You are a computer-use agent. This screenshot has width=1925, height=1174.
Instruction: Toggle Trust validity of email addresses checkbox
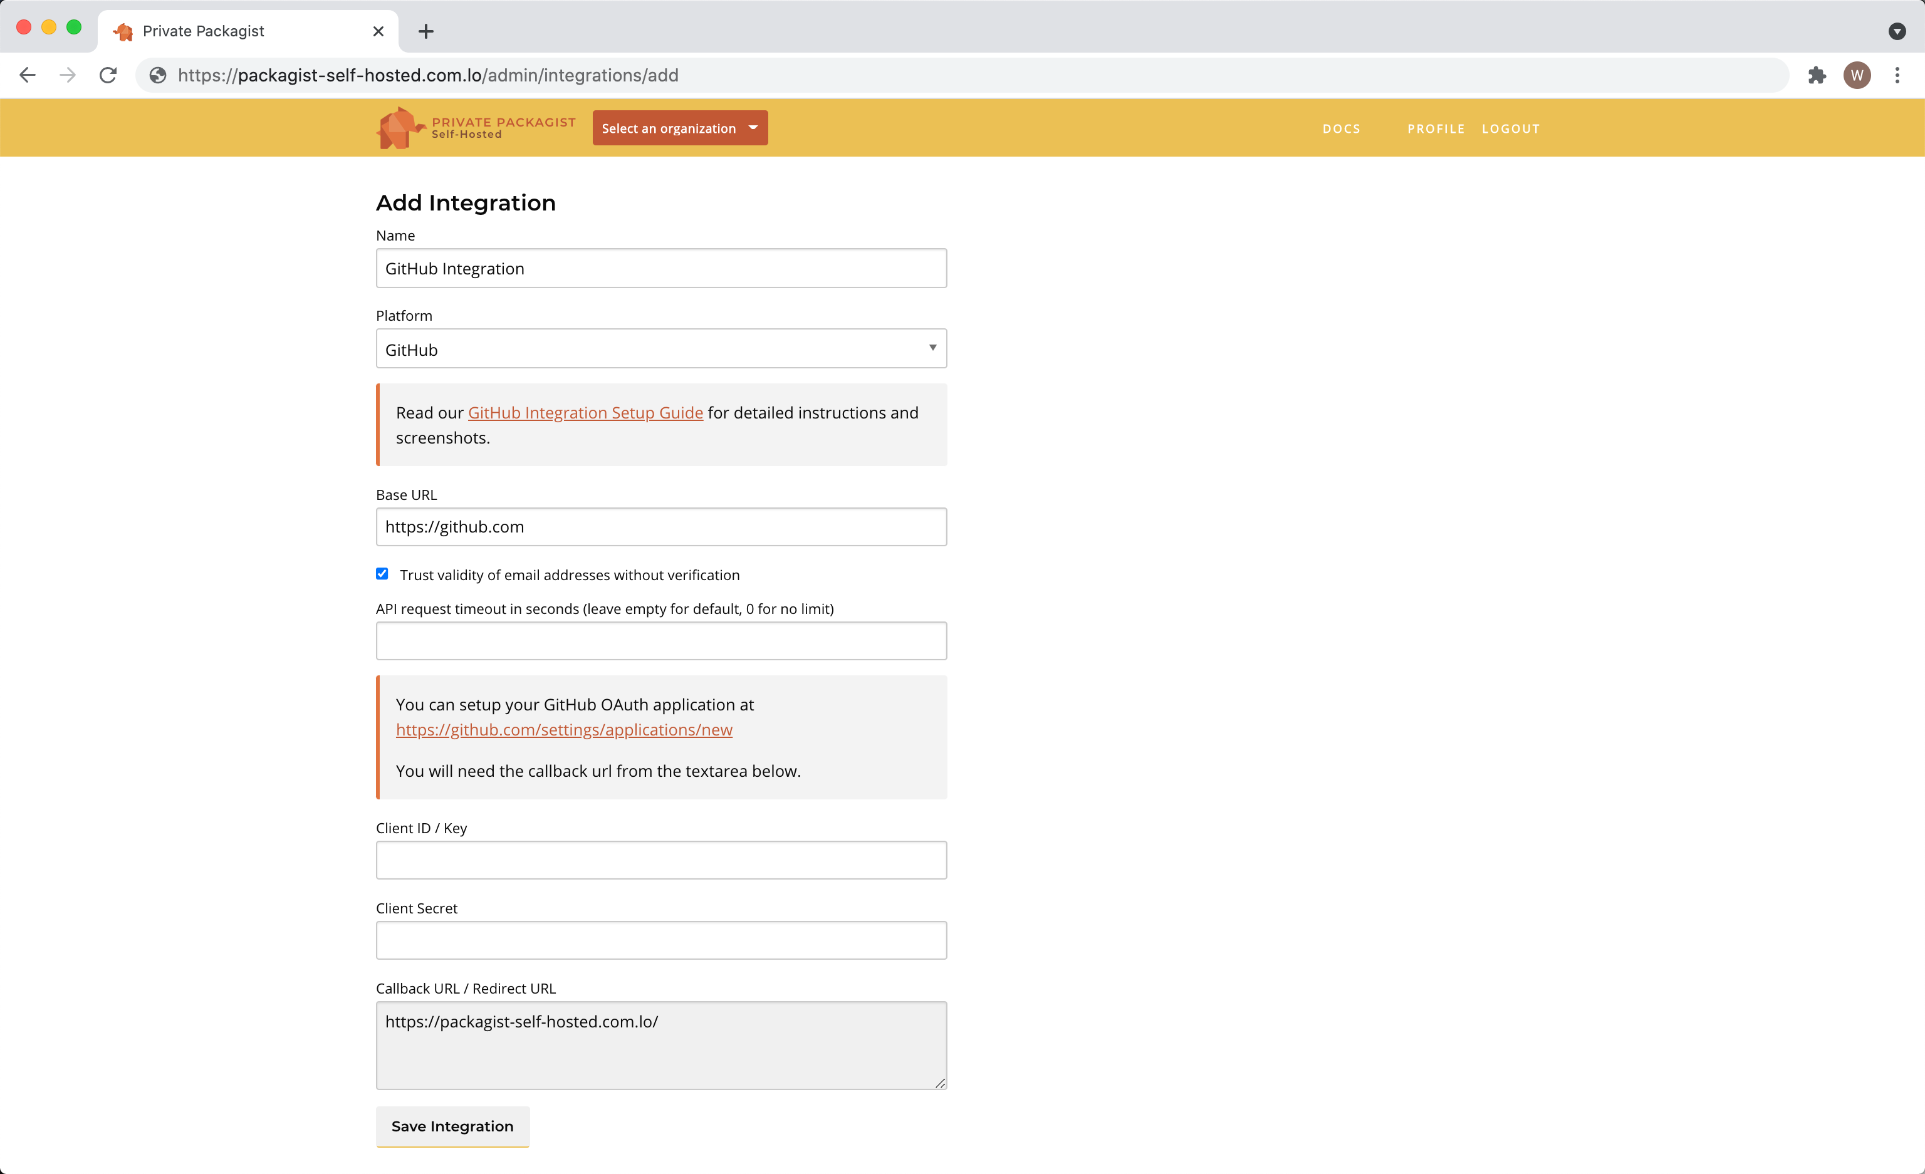(382, 573)
